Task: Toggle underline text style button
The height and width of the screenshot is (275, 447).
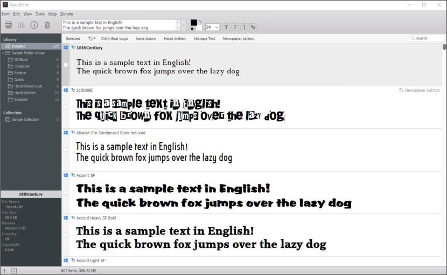Action: 244,27
